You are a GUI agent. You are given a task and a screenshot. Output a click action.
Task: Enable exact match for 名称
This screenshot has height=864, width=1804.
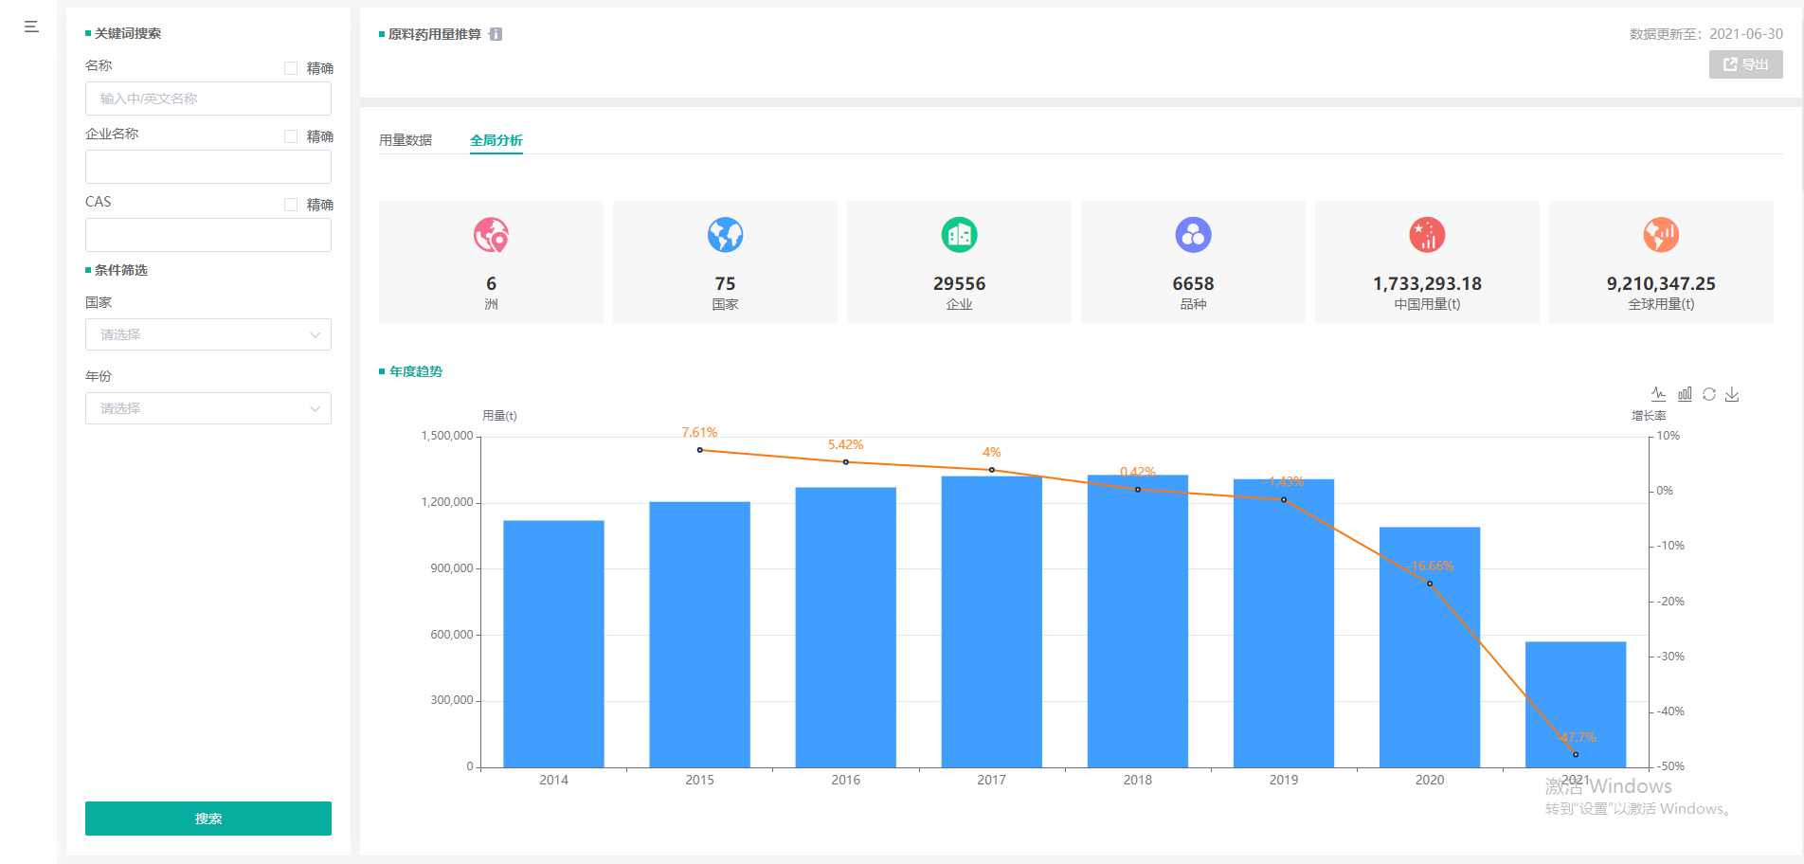pos(291,68)
